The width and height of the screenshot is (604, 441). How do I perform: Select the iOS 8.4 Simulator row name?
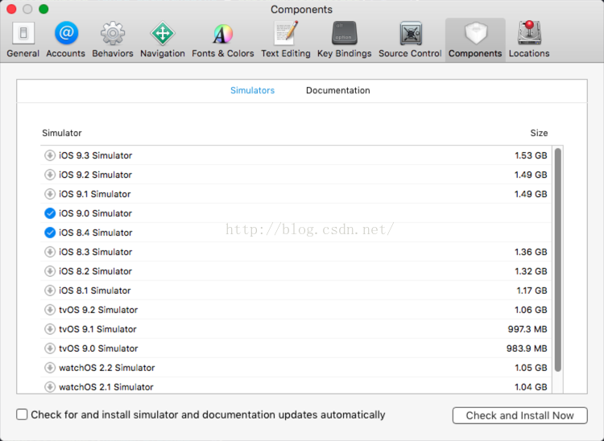95,233
